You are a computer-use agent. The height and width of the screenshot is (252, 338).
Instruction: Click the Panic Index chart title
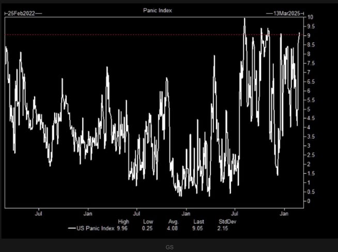pyautogui.click(x=157, y=10)
